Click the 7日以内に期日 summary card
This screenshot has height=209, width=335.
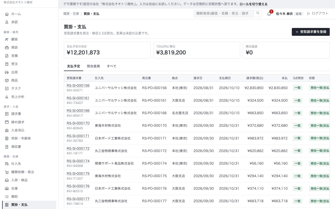(197, 50)
